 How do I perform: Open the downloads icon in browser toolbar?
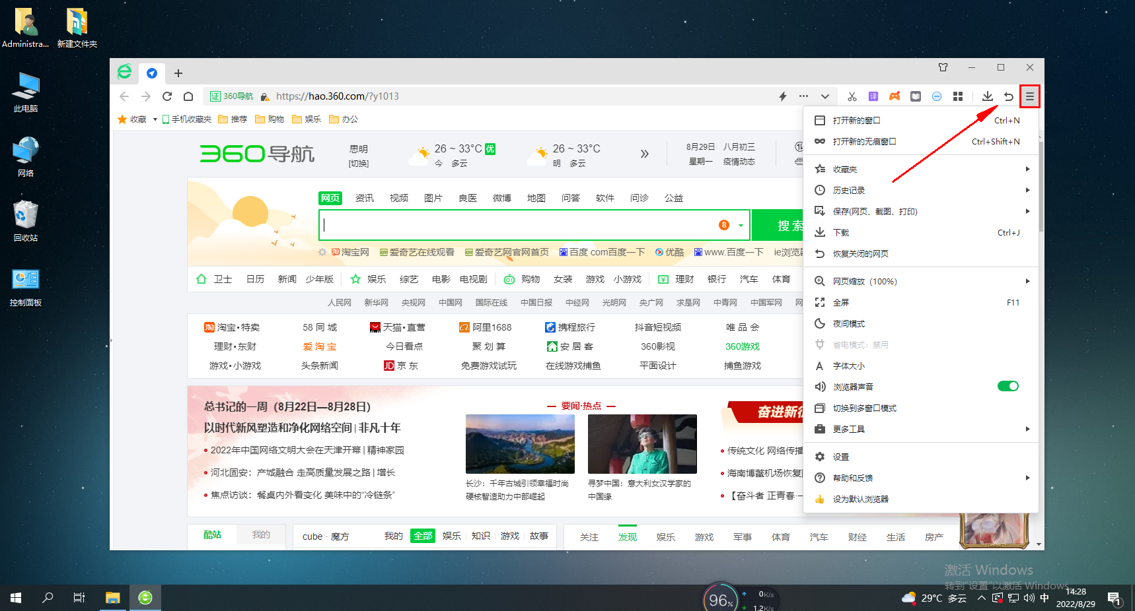pos(987,96)
